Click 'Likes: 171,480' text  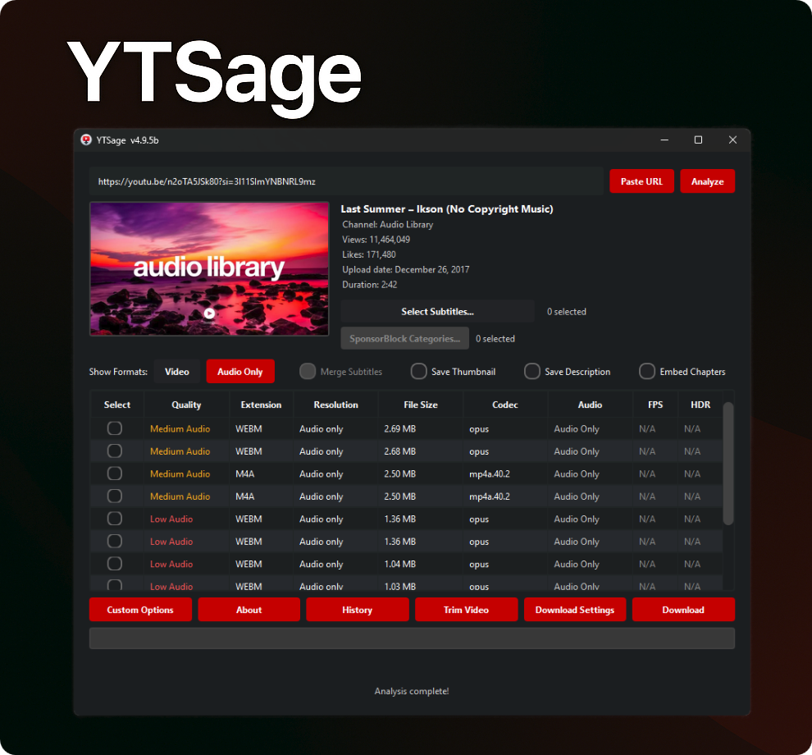click(x=369, y=254)
